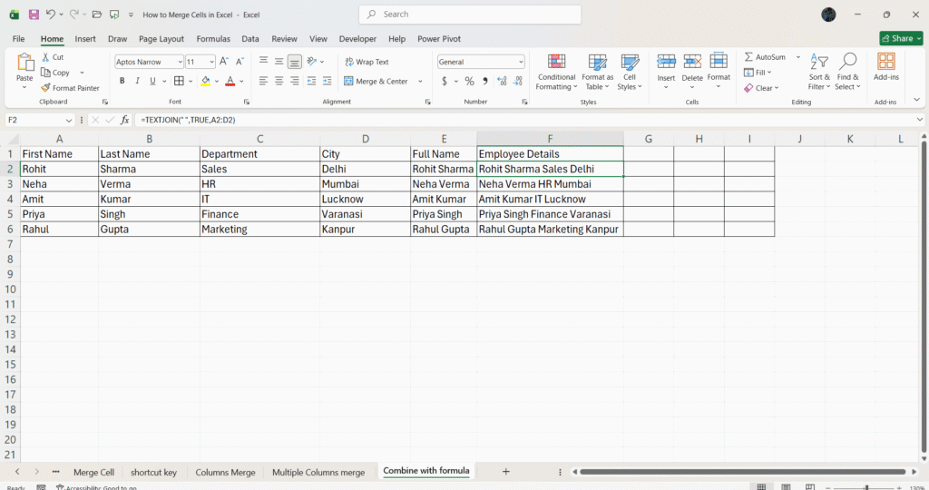929x490 pixels.
Task: Open the font size dropdown
Action: pos(211,62)
